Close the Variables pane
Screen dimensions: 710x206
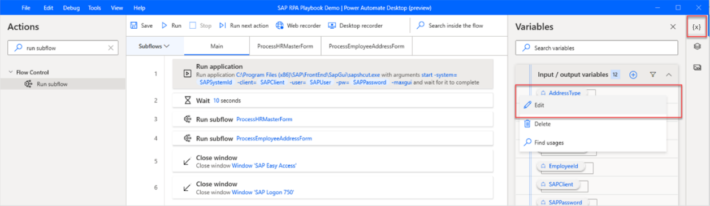673,27
